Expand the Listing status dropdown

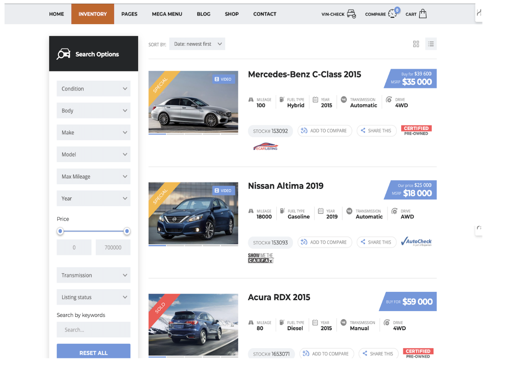[94, 297]
